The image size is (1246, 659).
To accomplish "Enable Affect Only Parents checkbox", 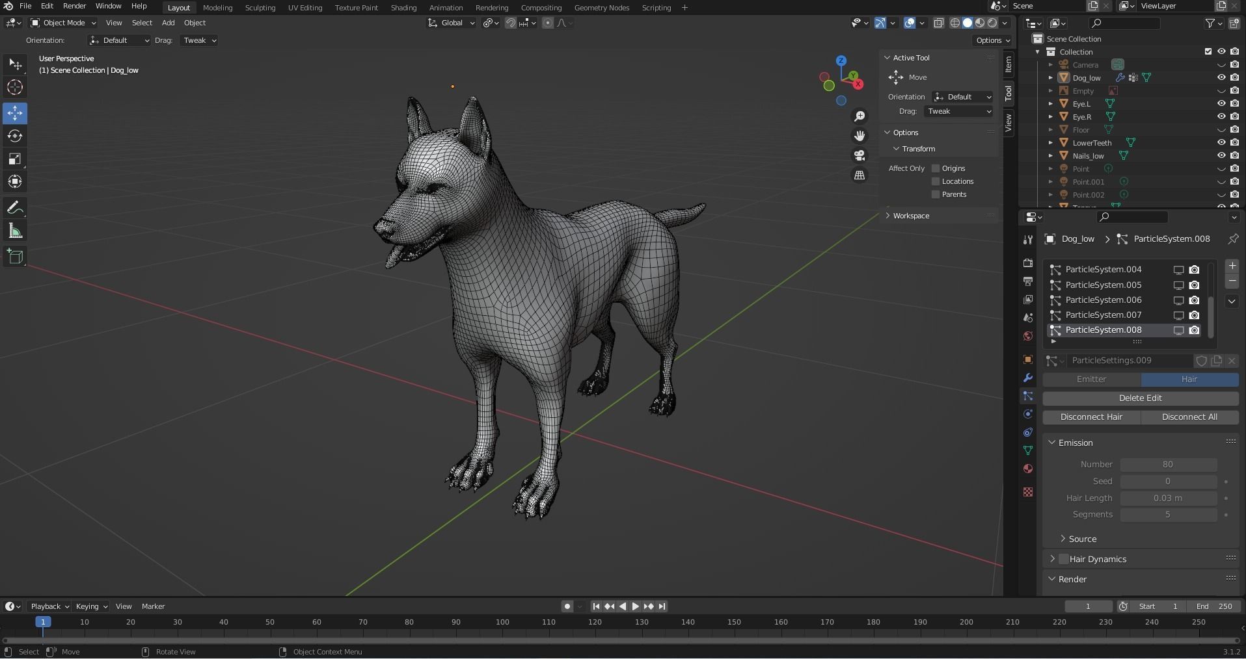I will coord(936,194).
